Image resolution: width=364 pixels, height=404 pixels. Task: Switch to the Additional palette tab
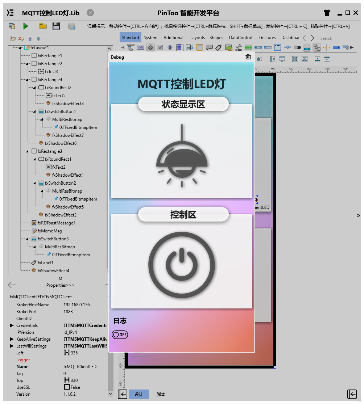click(x=173, y=38)
